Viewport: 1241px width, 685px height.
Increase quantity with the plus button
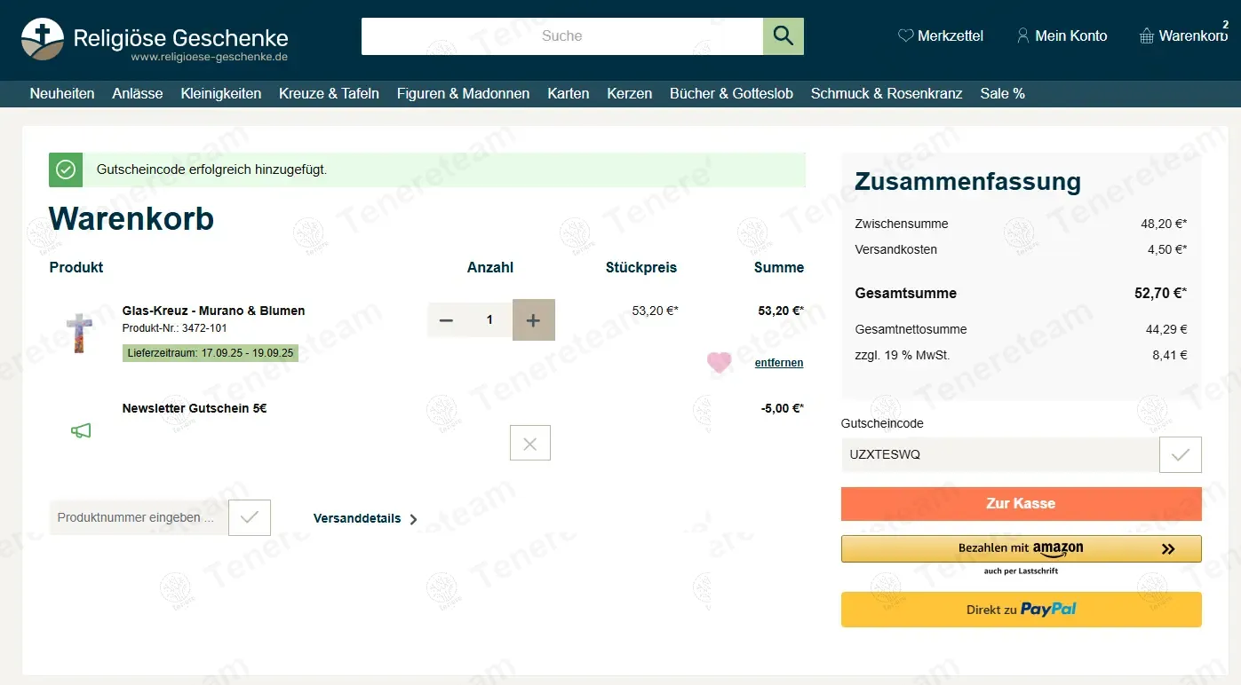coord(534,320)
